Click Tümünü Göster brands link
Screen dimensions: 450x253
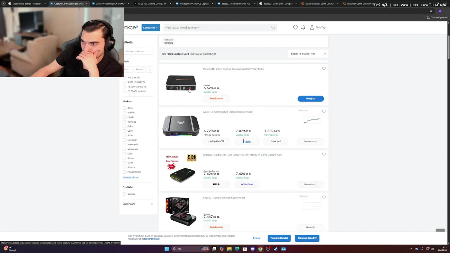point(130,177)
